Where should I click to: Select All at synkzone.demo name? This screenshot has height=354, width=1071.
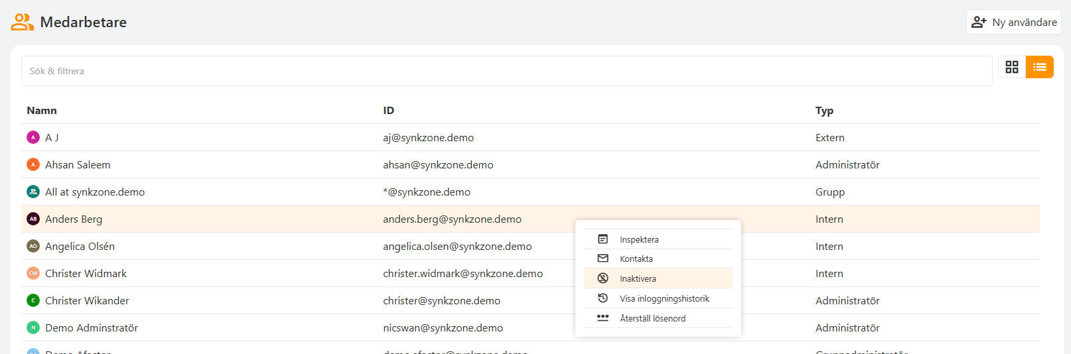tap(95, 192)
